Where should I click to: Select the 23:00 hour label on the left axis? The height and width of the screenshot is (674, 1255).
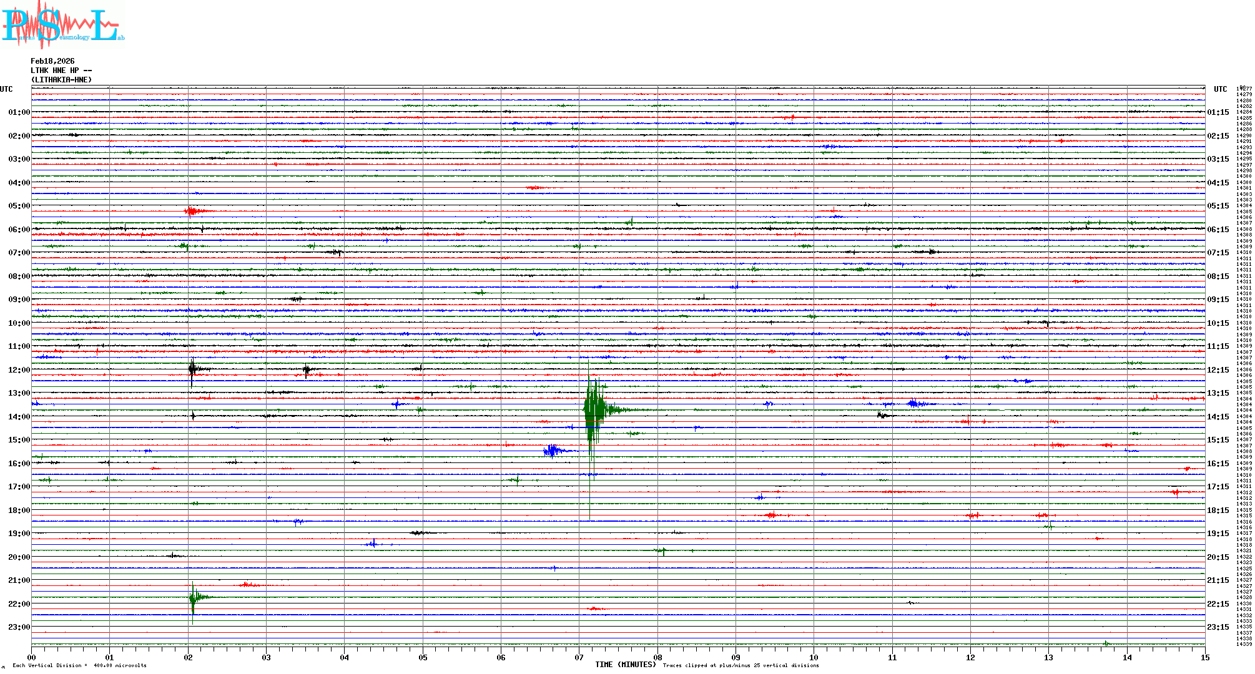[19, 627]
